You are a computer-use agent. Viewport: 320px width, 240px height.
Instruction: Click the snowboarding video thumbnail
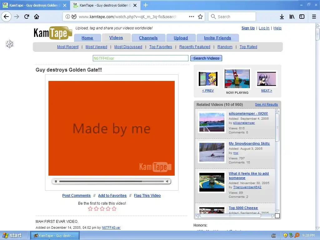212,152
